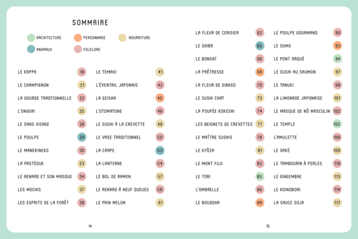Click the teal 53 circle beside La Carpe
Image resolution: width=358 pixels, height=239 pixels.
(x=160, y=151)
